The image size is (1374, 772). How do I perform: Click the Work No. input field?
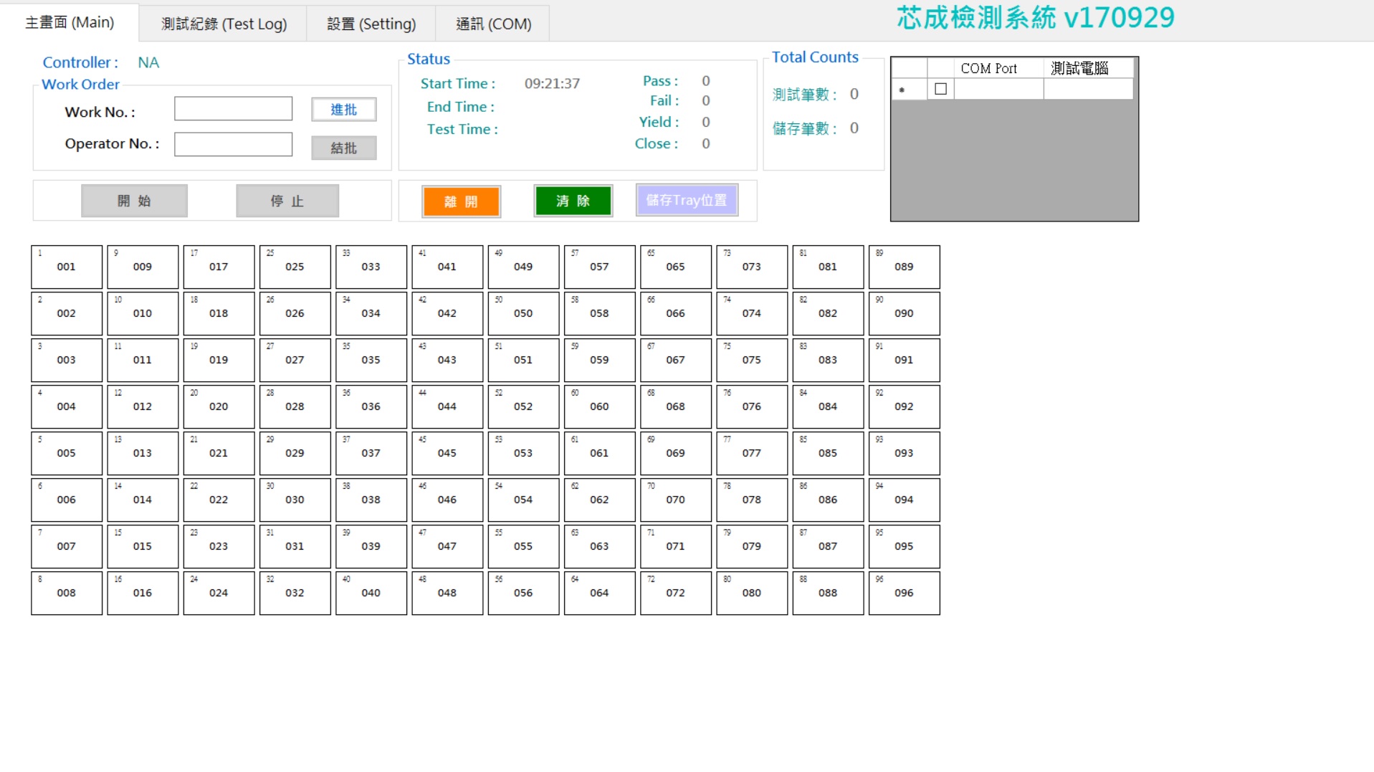tap(233, 109)
